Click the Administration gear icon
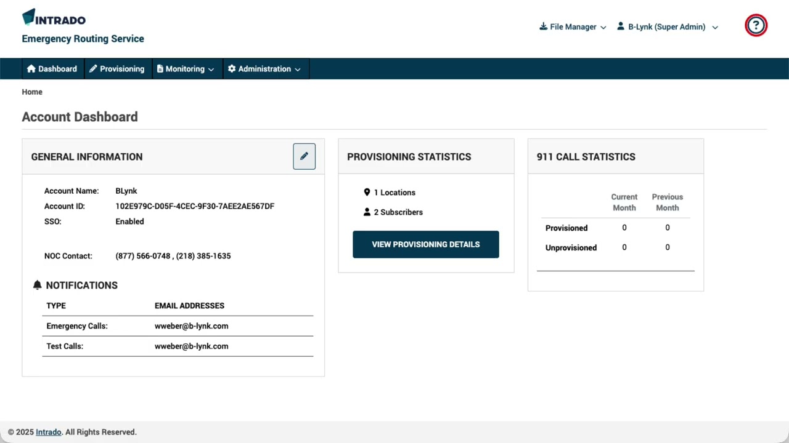This screenshot has height=443, width=789. [232, 69]
